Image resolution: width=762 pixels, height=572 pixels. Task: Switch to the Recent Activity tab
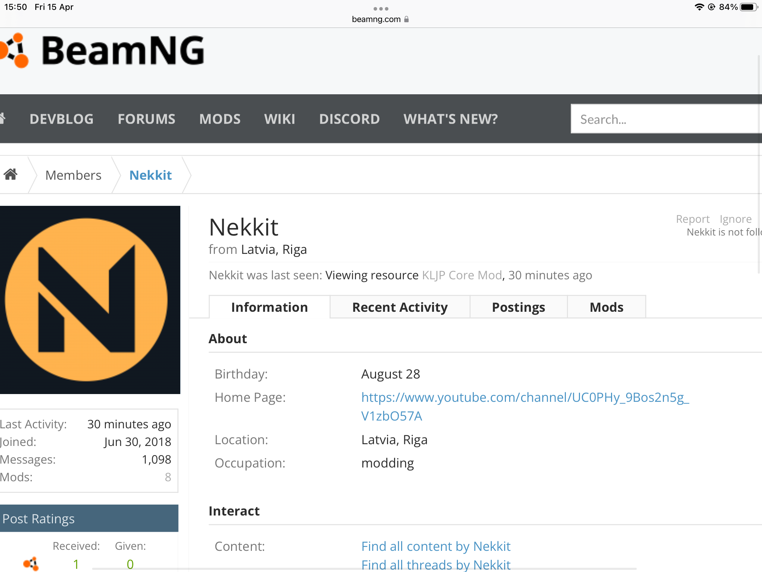pos(400,307)
